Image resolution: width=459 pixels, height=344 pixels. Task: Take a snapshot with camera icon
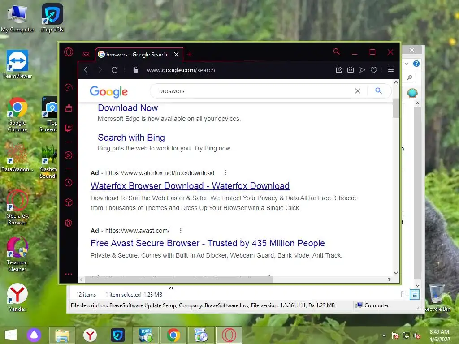pos(351,70)
